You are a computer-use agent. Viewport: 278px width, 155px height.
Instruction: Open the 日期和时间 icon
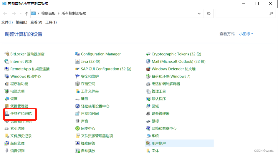[77, 114]
